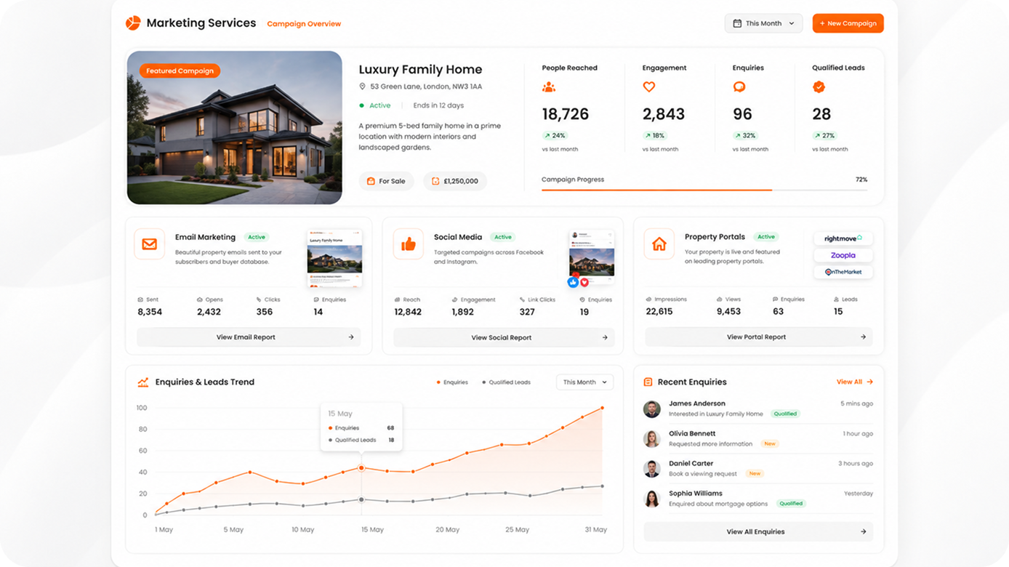Click the Qualified tag on Sophia Williams's enquiry
Image resolution: width=1009 pixels, height=567 pixels.
coord(791,503)
